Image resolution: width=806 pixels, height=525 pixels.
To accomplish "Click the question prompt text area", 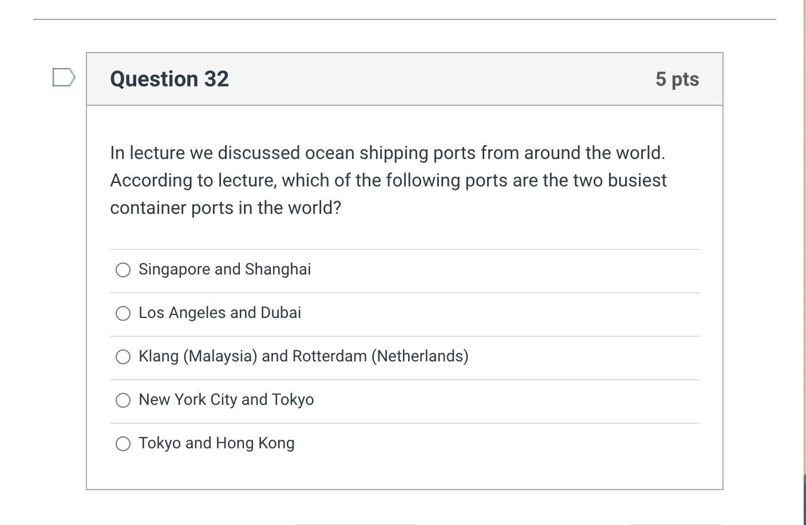I will coord(388,180).
